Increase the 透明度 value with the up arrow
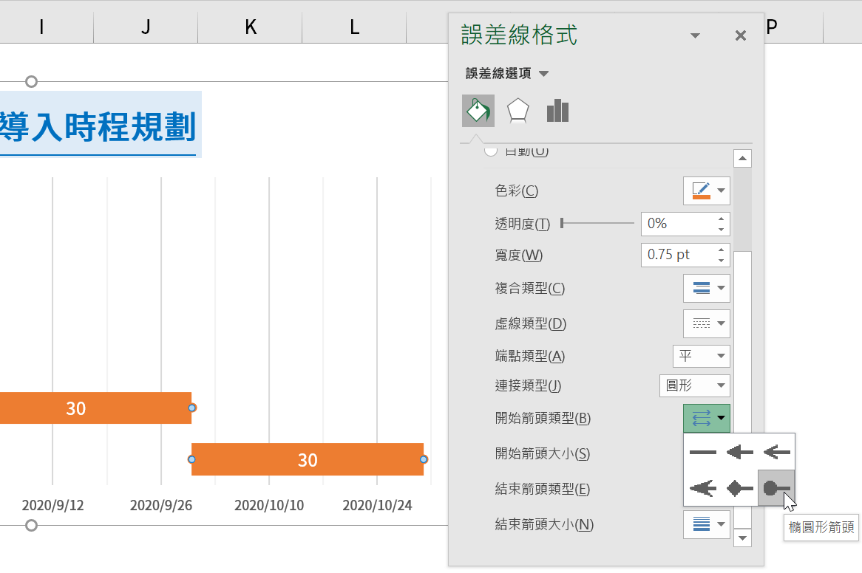 coord(722,219)
